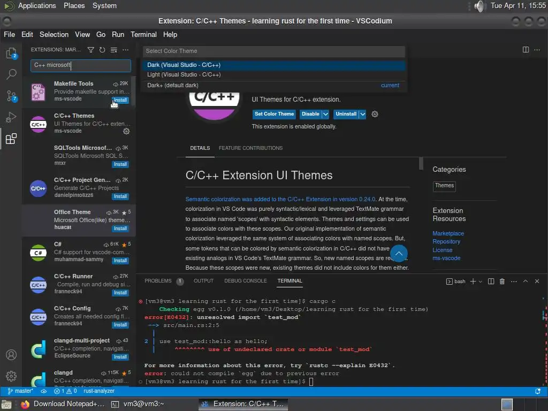The width and height of the screenshot is (548, 411).
Task: Click gear icon on C/C++ Themes list item
Action: coord(126,131)
